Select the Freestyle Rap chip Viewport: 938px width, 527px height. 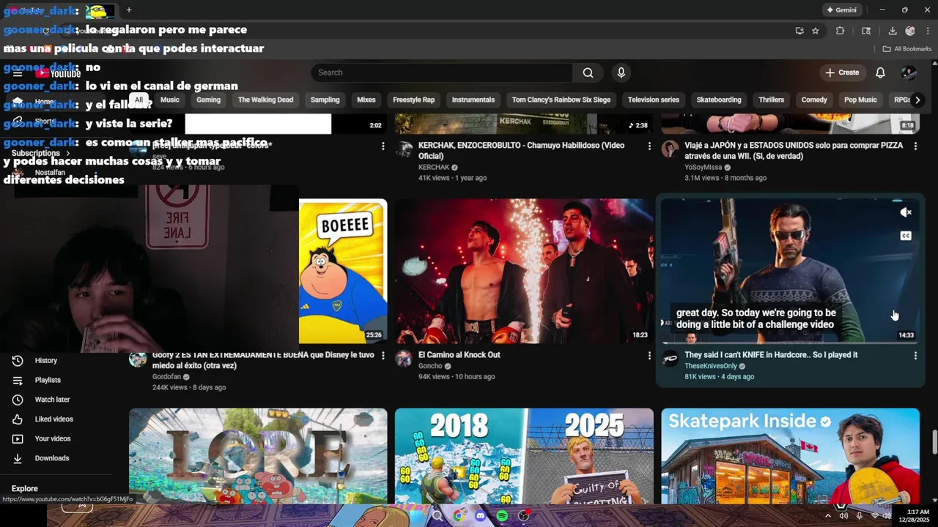413,100
